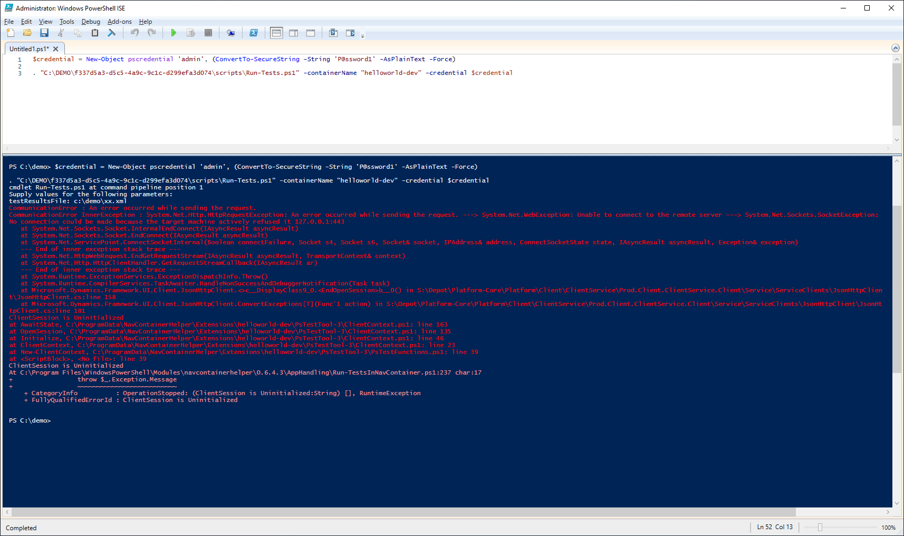Click console scroll left arrow
904x536 pixels.
[7, 512]
